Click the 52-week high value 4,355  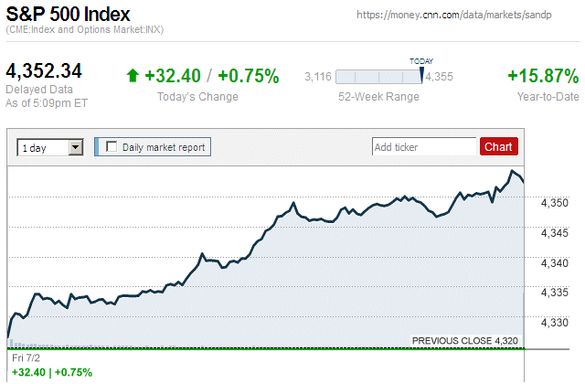(x=440, y=76)
